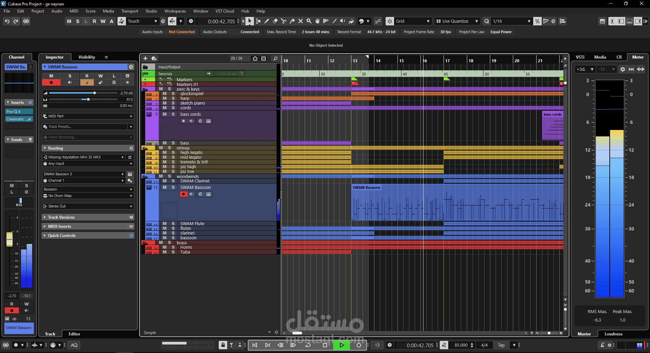Switch to the Media tab in right zone
The height and width of the screenshot is (353, 650).
[600, 57]
